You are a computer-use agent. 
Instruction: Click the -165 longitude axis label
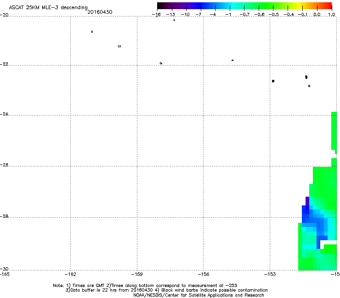pyautogui.click(x=5, y=274)
